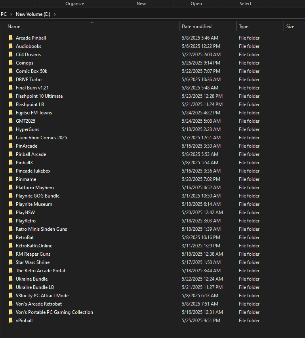
Task: Click the vPinball folder icon
Action: click(x=10, y=321)
